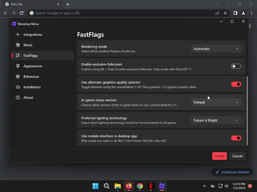Open the About page
Image resolution: width=257 pixels, height=192 pixels.
(x=43, y=97)
